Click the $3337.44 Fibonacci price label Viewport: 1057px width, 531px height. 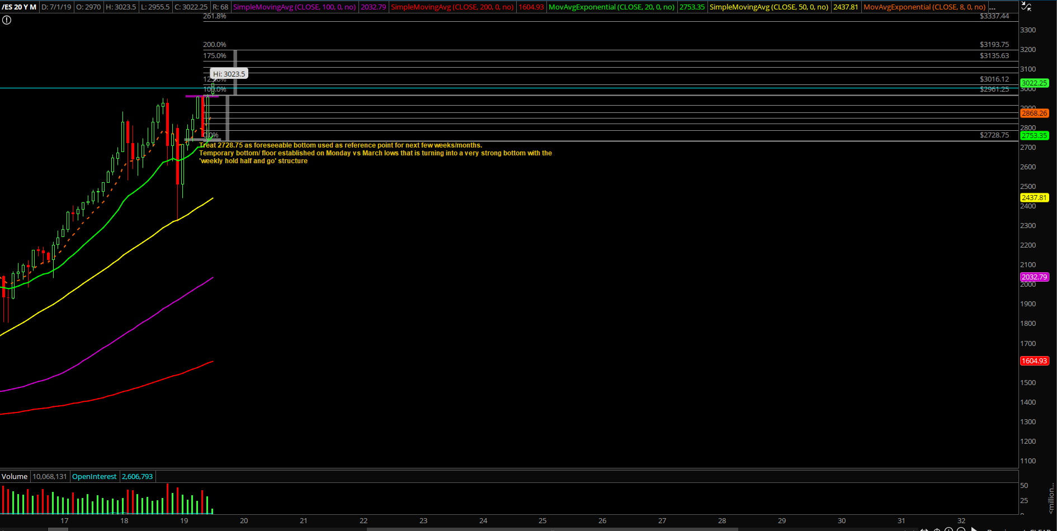pos(994,16)
